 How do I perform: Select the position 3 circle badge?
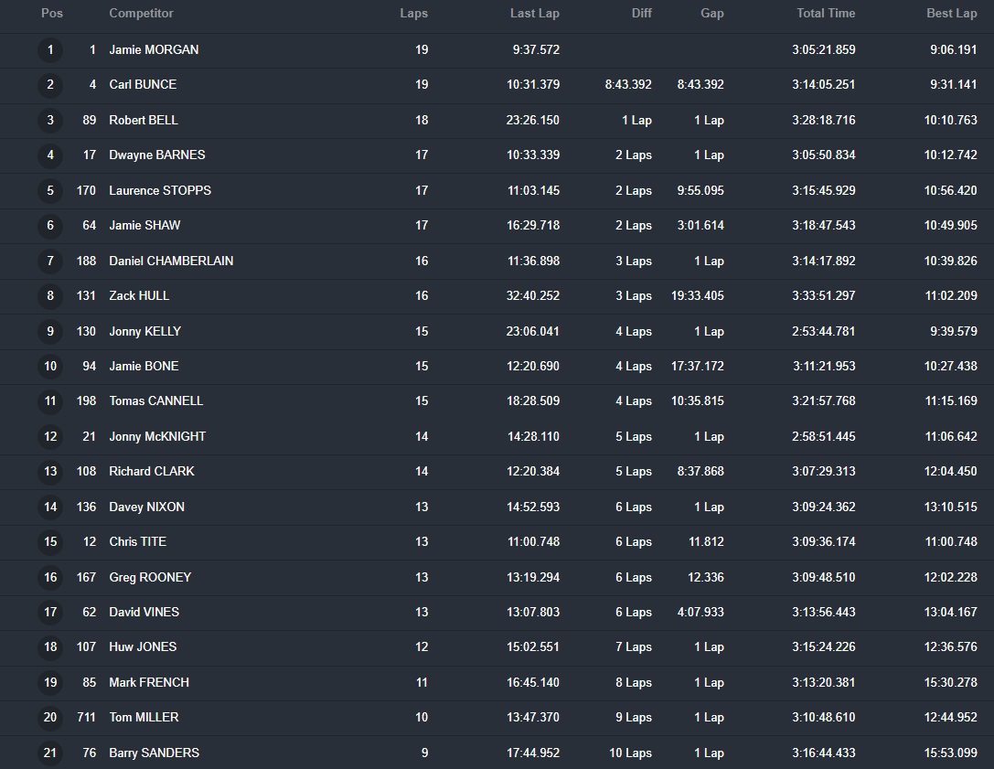pos(50,121)
